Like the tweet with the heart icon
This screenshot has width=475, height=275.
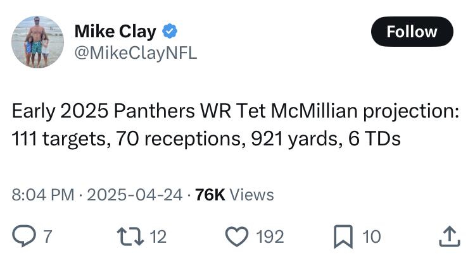tap(236, 236)
